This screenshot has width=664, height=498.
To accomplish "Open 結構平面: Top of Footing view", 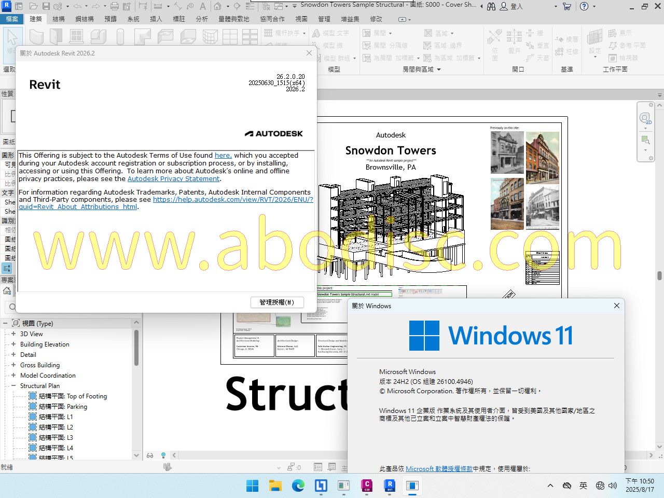I will [x=73, y=396].
